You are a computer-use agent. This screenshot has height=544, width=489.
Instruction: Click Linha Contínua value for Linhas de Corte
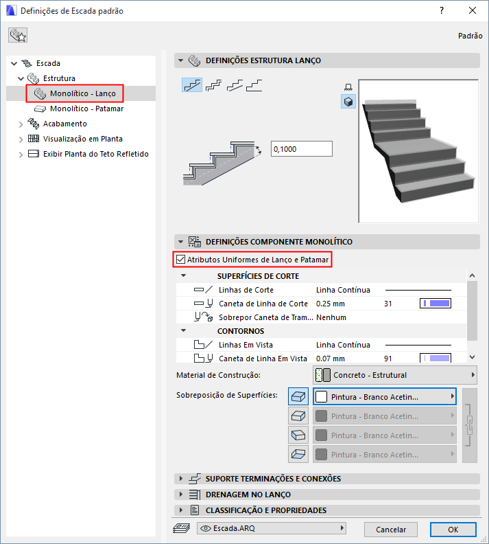click(343, 290)
